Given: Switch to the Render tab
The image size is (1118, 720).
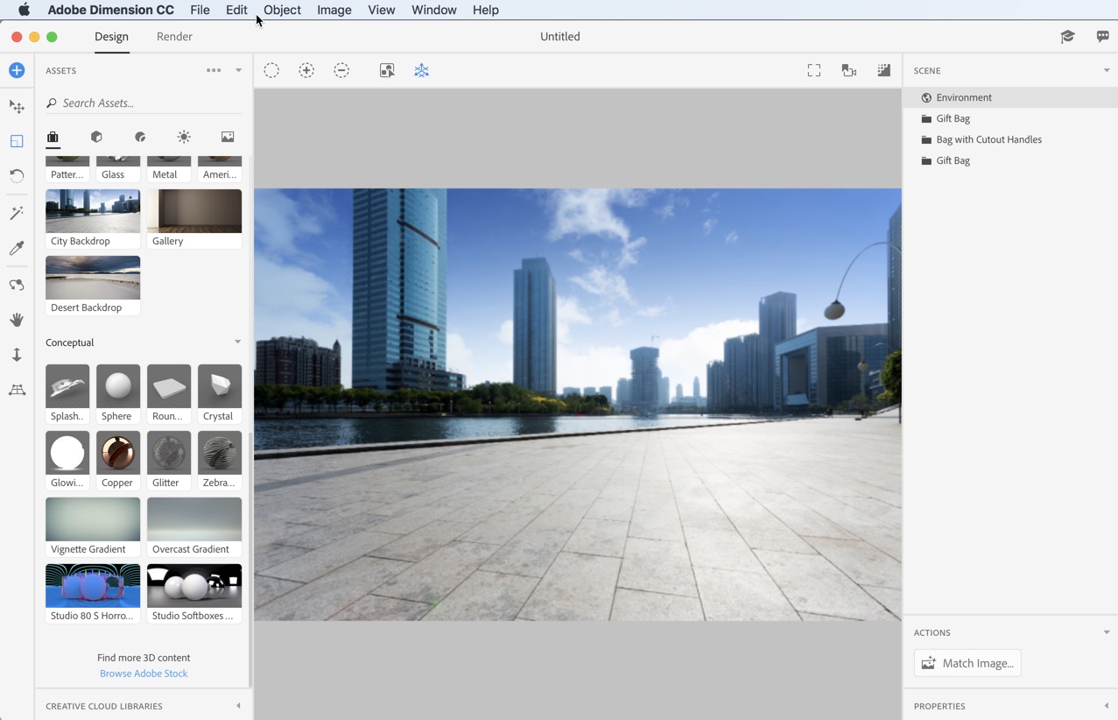Looking at the screenshot, I should click(173, 37).
